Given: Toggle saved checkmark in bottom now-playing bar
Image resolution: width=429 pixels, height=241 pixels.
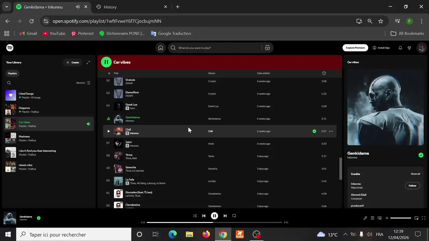Looking at the screenshot, I should [x=39, y=218].
